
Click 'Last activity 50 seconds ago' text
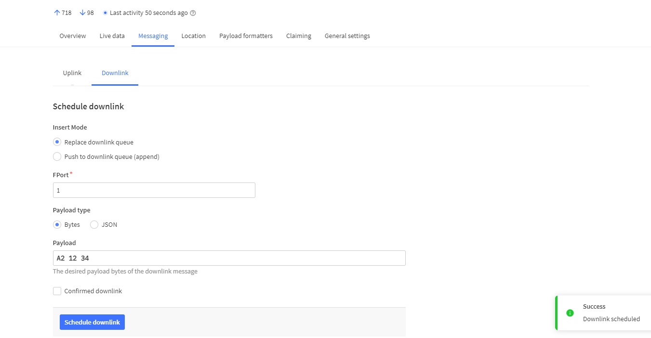[149, 13]
